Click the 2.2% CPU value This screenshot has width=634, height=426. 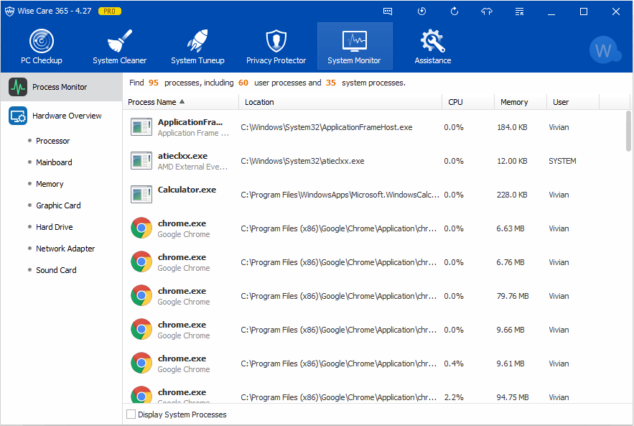tap(454, 397)
